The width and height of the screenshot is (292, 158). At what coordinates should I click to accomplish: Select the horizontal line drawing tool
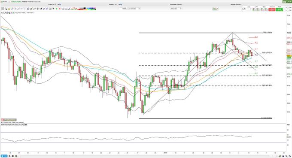22,9
